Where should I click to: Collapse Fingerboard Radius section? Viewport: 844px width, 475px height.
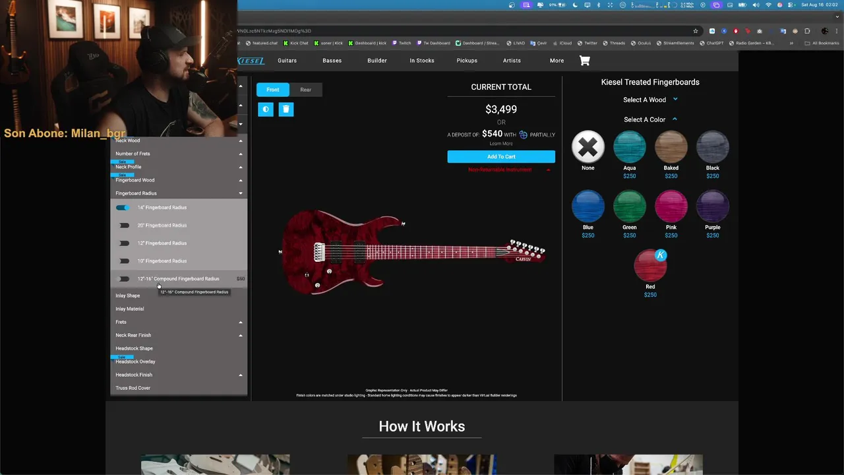coord(179,193)
